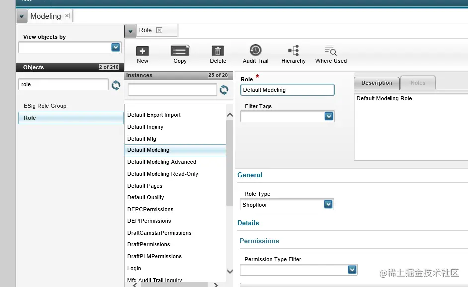468x287 pixels.
Task: Expand the menu arrow beside Role tab
Action: click(x=130, y=31)
